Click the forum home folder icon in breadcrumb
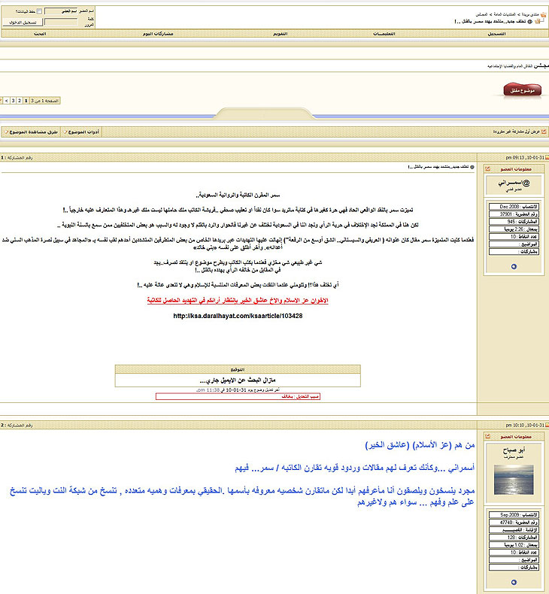The image size is (549, 594). (544, 14)
